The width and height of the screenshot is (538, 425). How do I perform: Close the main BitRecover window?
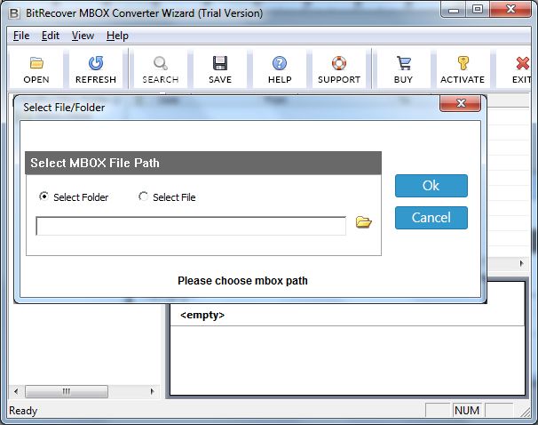click(x=510, y=10)
